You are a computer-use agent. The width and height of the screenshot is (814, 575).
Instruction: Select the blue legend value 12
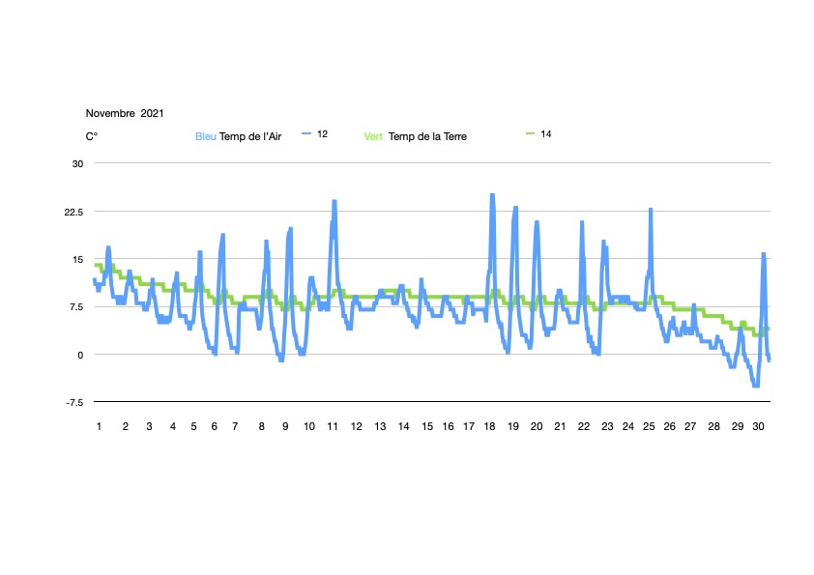[x=323, y=134]
